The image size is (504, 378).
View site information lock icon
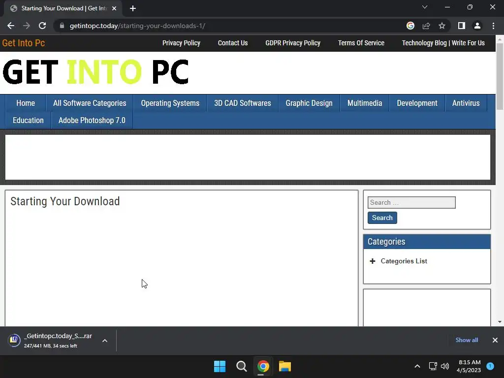point(62,26)
